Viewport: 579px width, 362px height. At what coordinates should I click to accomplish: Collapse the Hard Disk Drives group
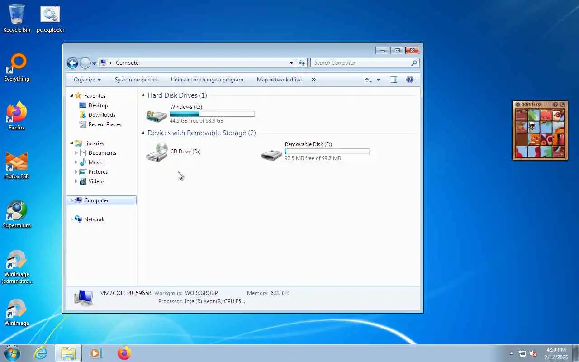coord(143,95)
